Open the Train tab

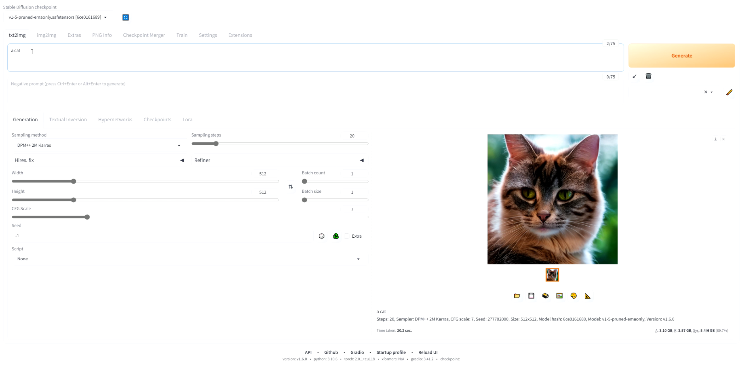click(182, 35)
